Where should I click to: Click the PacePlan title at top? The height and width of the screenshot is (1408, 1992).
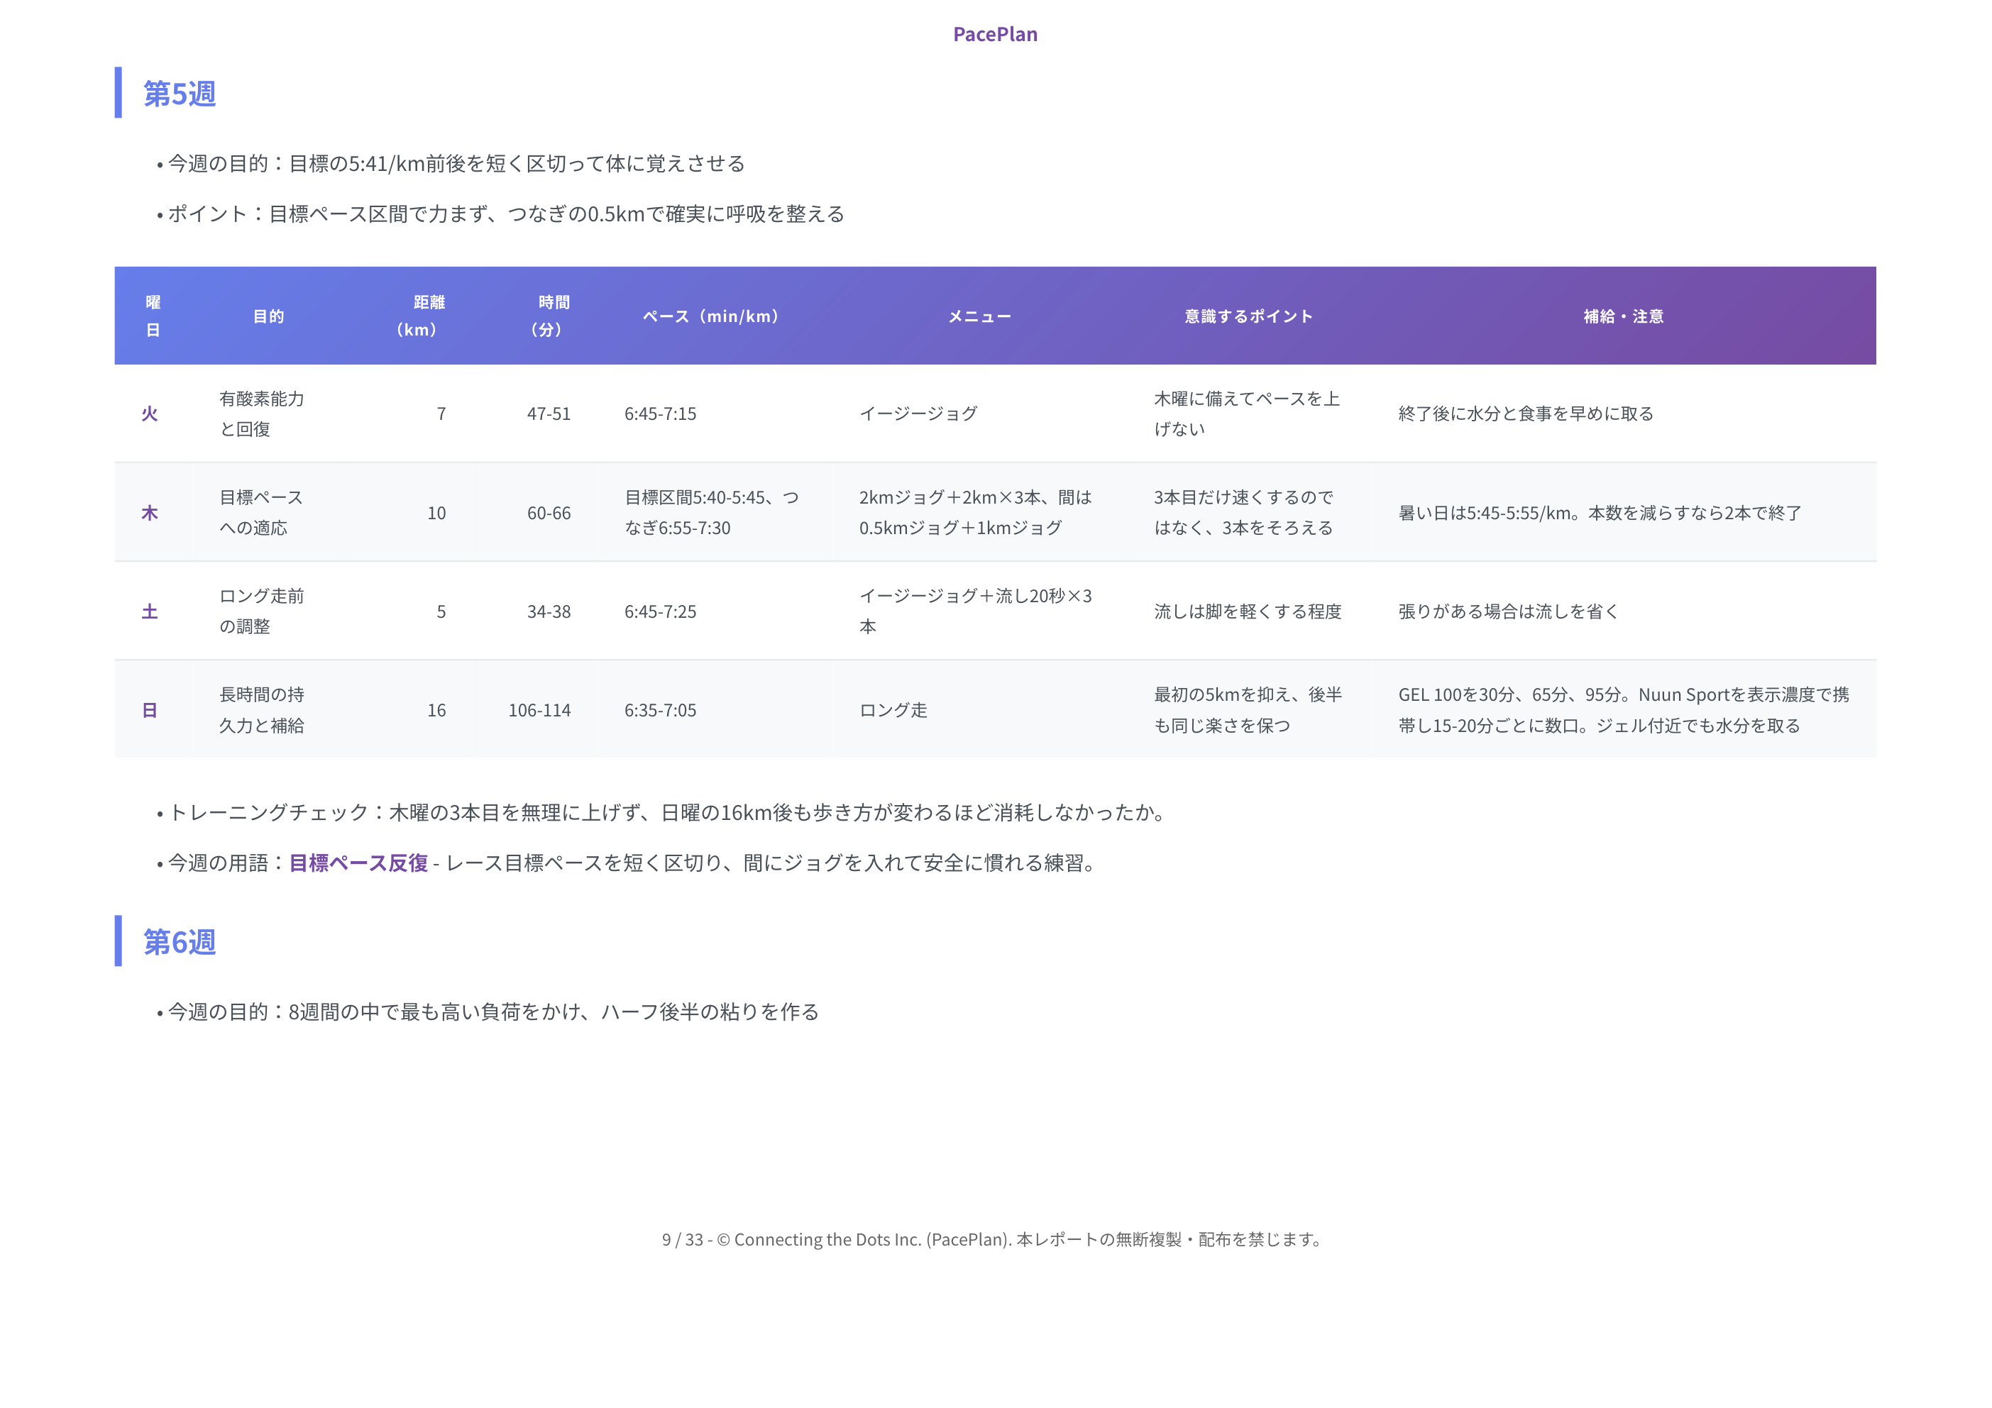[x=995, y=34]
